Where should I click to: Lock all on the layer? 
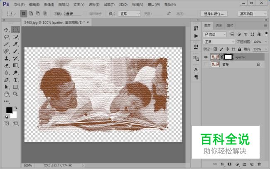coord(240,49)
